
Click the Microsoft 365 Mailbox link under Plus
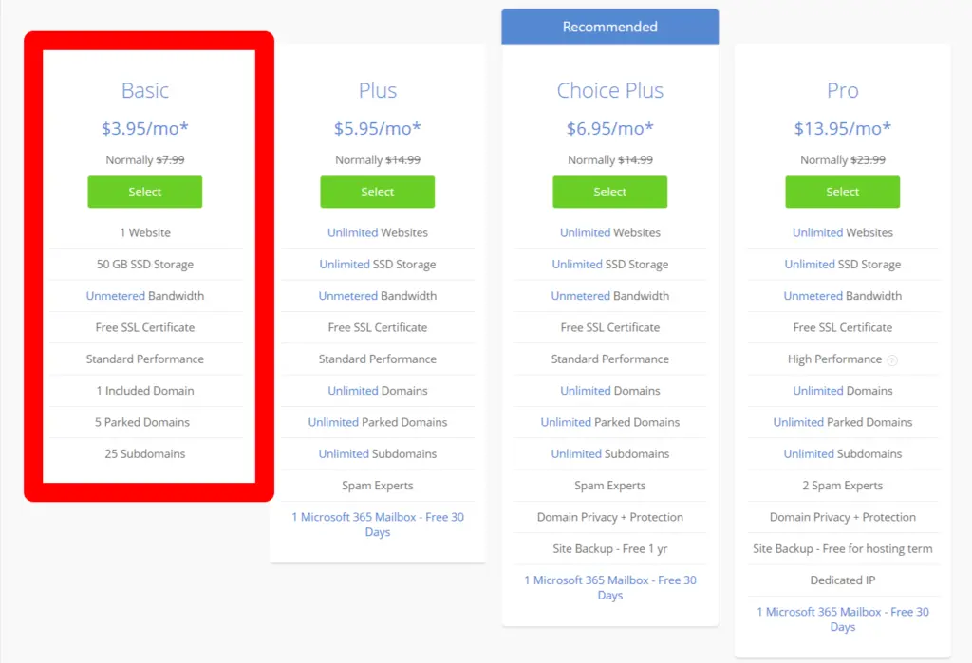point(377,524)
